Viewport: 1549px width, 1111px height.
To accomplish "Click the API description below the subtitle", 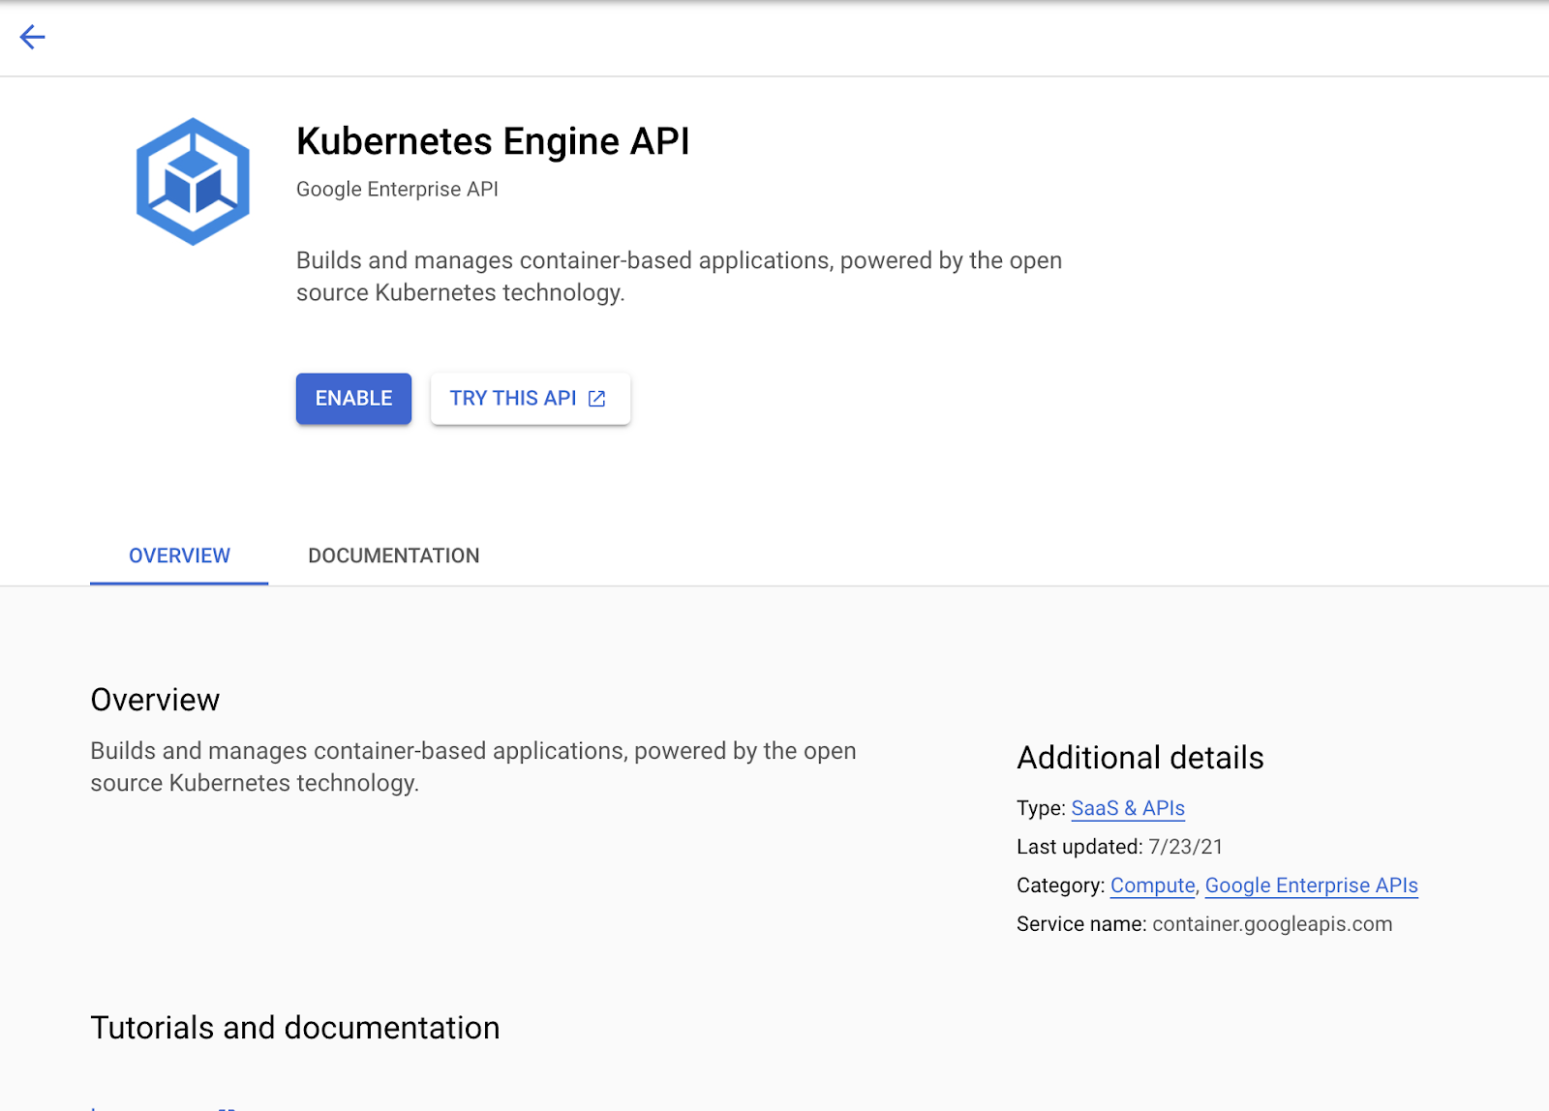I will click(x=678, y=277).
